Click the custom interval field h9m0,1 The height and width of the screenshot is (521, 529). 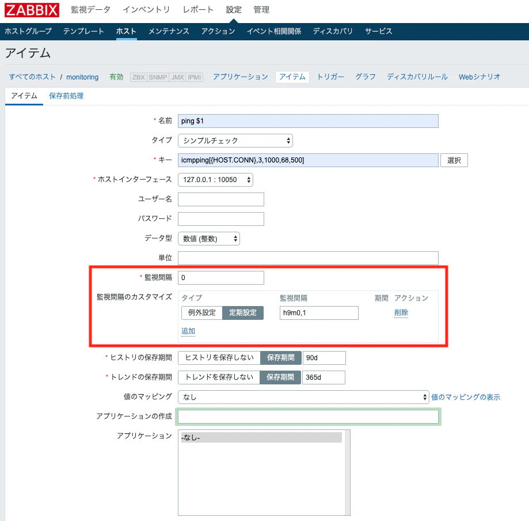click(319, 313)
